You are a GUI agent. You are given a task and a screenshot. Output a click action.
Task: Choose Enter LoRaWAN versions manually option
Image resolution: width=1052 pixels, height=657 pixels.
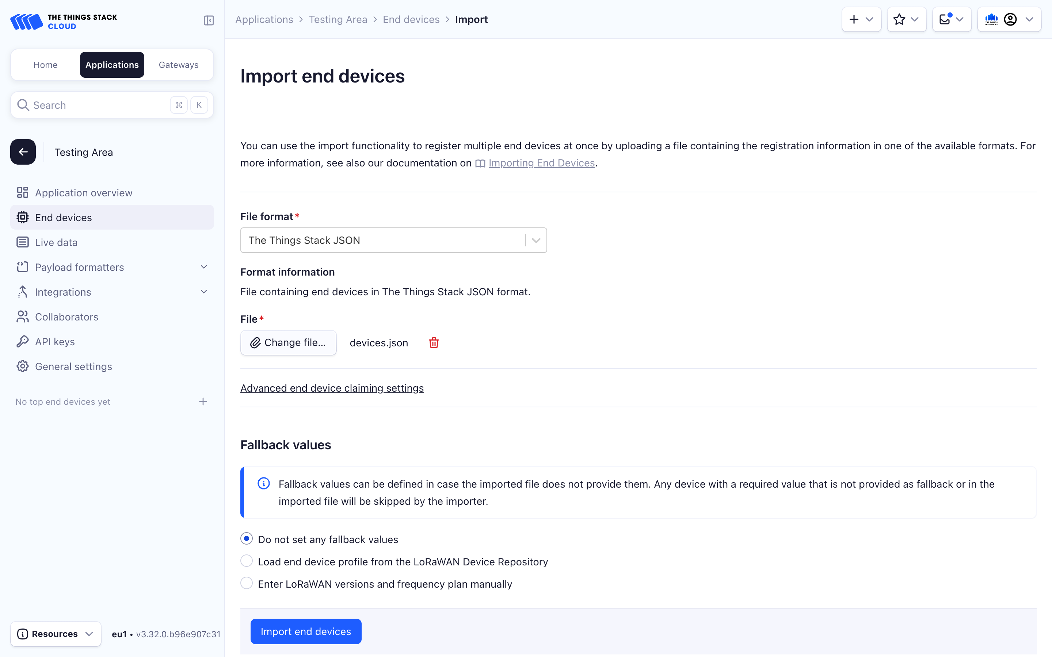point(247,584)
